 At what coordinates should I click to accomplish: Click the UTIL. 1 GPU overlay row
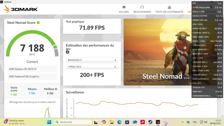click(x=207, y=24)
